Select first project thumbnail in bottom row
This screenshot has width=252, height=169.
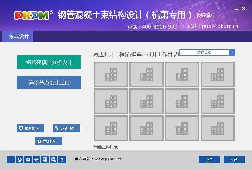click(x=111, y=128)
